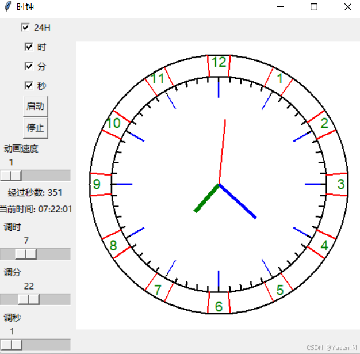The width and height of the screenshot is (360, 354).
Task: Click the 动画速度 speed slider handle
Action: [10, 176]
